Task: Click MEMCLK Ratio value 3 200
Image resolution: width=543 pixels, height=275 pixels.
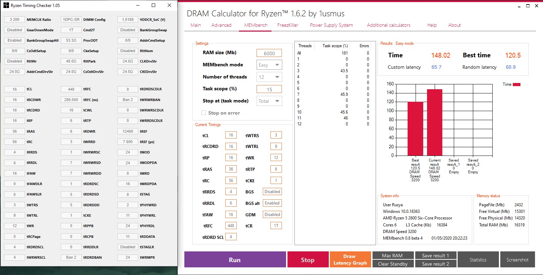Action: point(15,19)
